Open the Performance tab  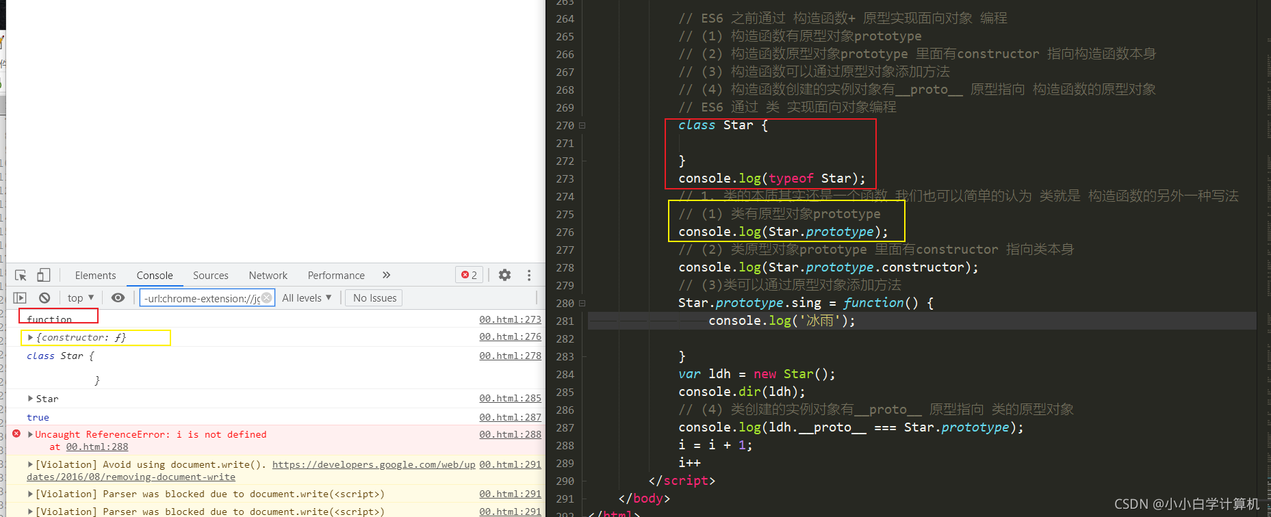[336, 276]
